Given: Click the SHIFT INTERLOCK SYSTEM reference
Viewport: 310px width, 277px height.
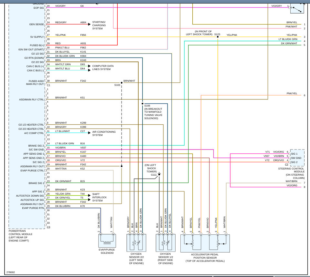Looking at the screenshot, I should 99,197.
